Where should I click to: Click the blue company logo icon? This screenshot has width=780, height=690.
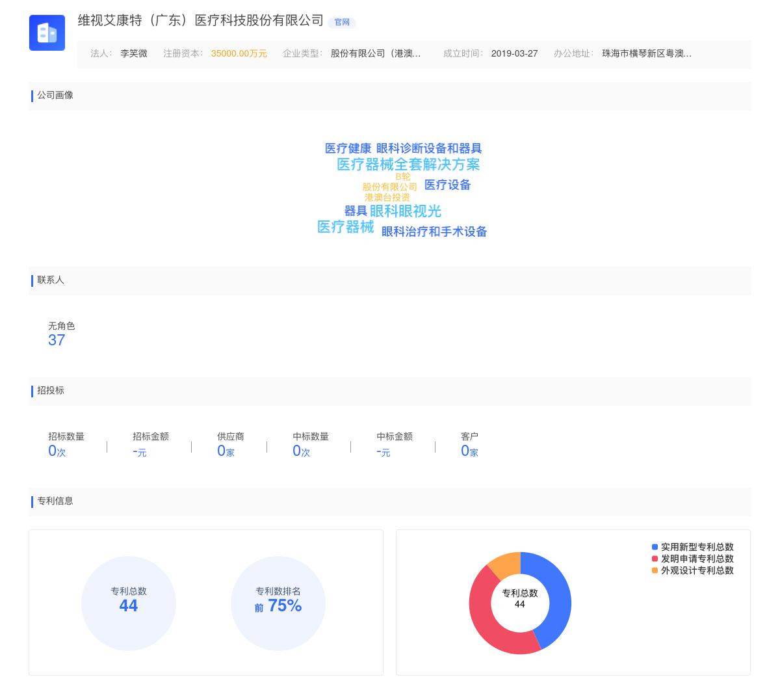[47, 33]
